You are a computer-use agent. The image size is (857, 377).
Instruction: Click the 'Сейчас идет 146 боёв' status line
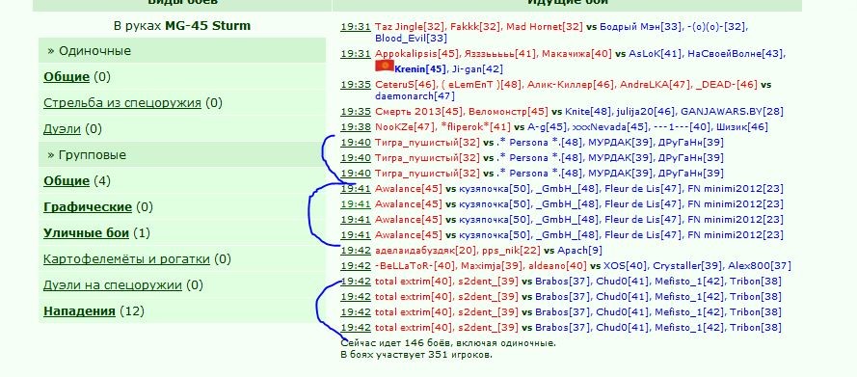pyautogui.click(x=448, y=343)
